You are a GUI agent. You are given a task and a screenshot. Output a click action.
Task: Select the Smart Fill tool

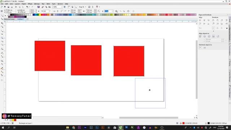tap(2, 75)
